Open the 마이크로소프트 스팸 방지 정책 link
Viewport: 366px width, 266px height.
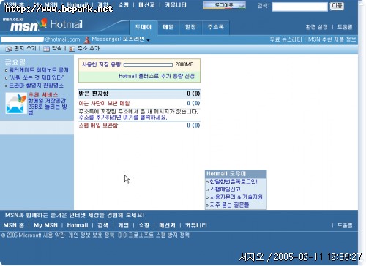point(154,235)
